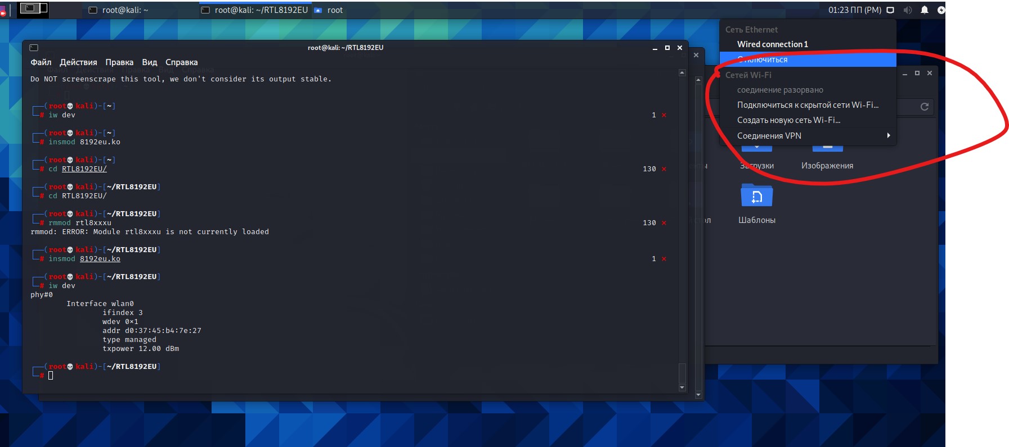The width and height of the screenshot is (1009, 447).
Task: Click the network connection tray icon
Action: click(890, 10)
